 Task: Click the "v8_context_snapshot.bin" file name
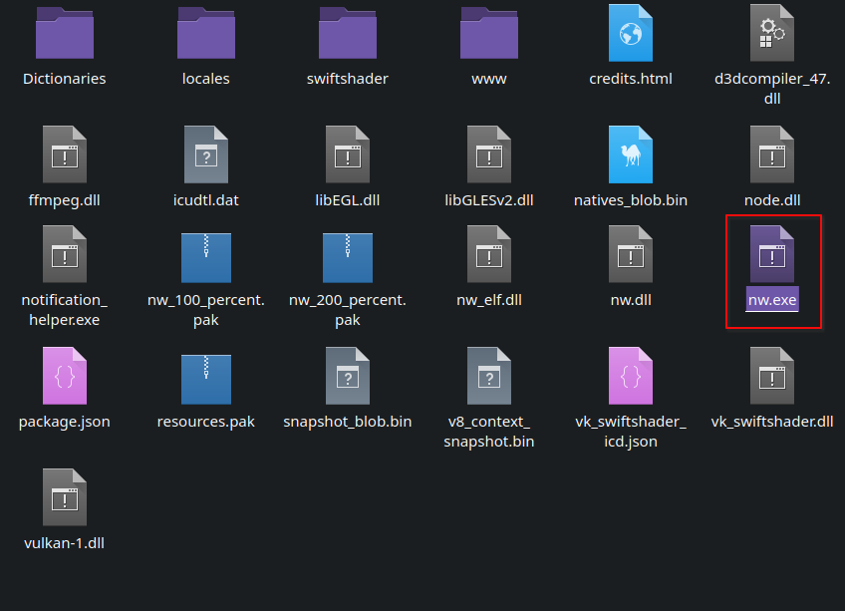489,432
